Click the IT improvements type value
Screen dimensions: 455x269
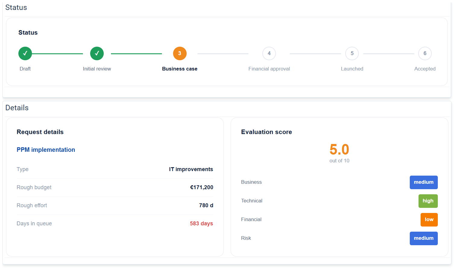[191, 169]
